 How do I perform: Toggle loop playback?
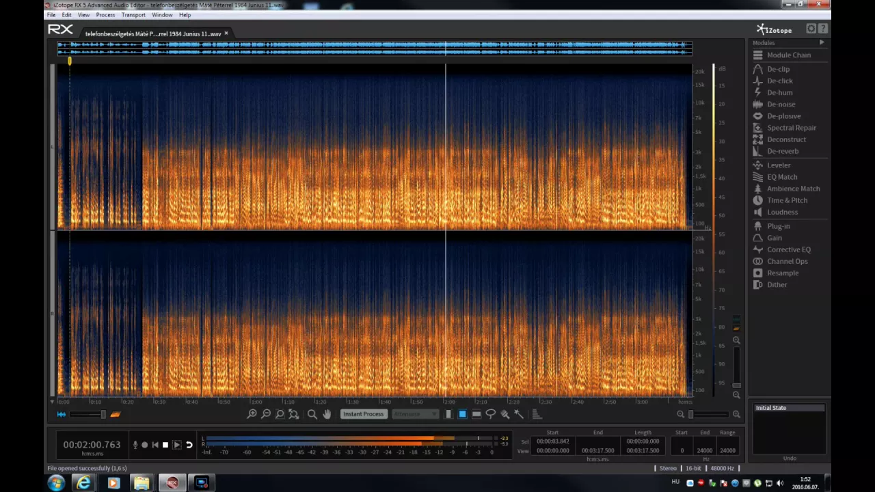[x=189, y=445]
